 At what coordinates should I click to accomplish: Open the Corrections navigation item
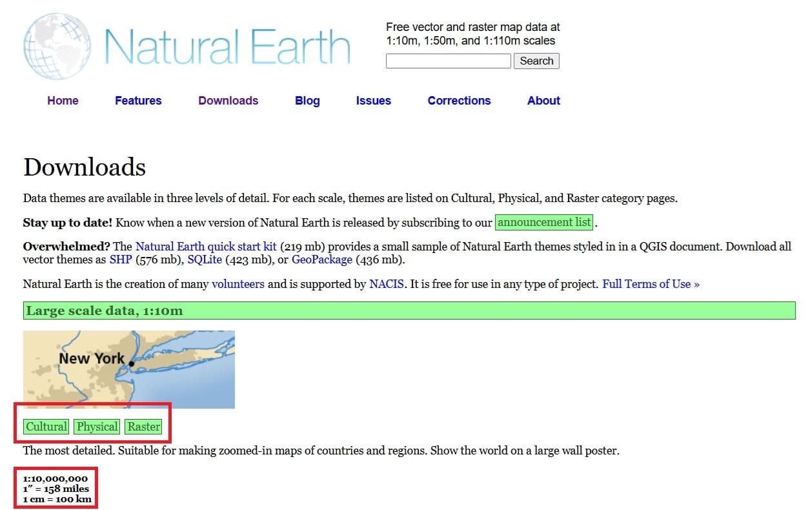[459, 101]
